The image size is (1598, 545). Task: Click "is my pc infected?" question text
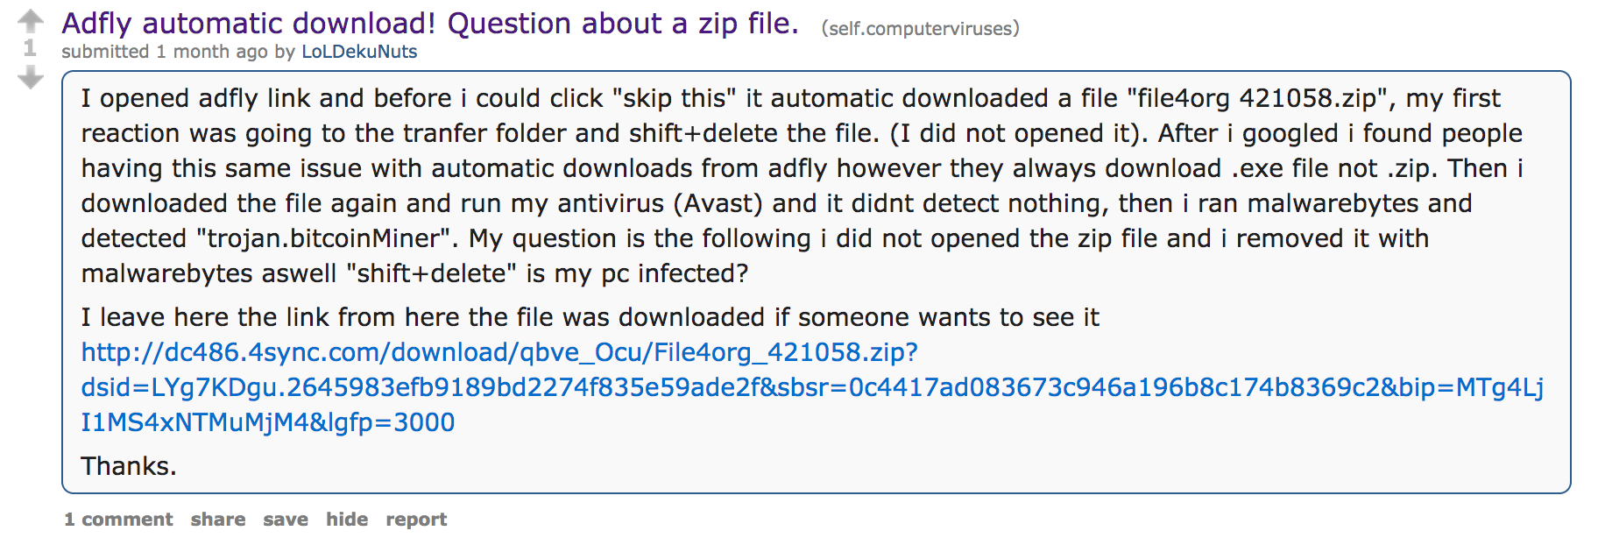coord(637,273)
